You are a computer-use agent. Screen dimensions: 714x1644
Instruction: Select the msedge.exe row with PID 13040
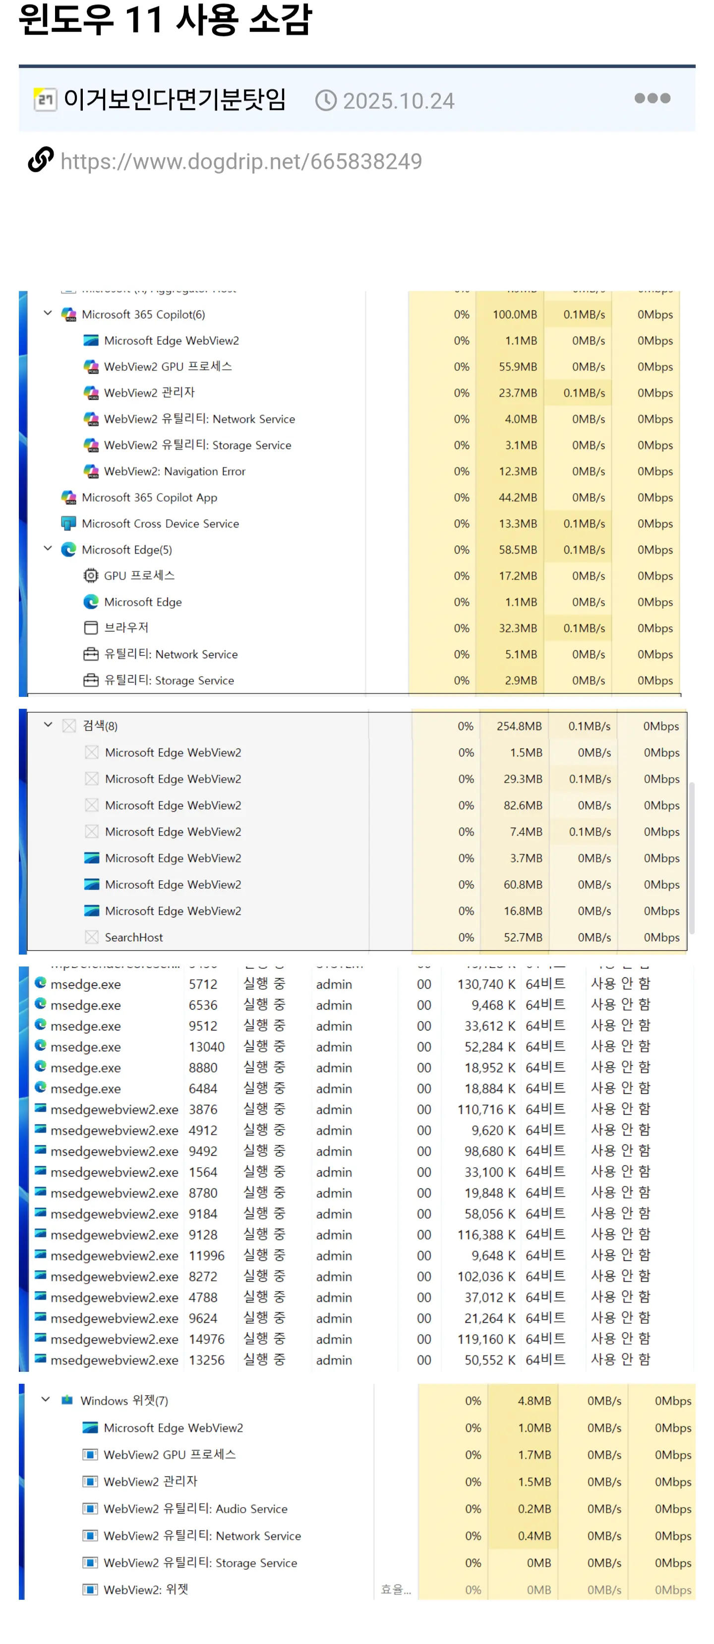pos(361,1047)
